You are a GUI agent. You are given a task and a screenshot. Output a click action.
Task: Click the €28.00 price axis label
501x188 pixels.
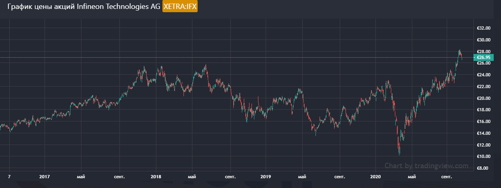click(x=483, y=51)
